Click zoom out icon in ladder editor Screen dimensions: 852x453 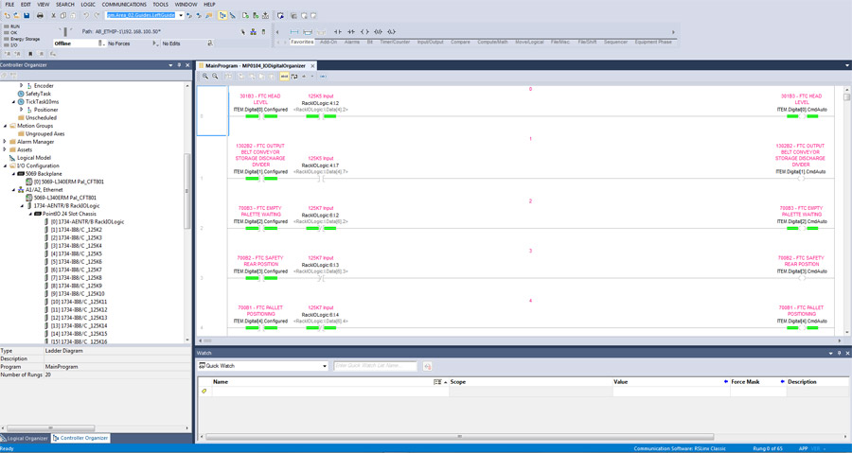(215, 77)
